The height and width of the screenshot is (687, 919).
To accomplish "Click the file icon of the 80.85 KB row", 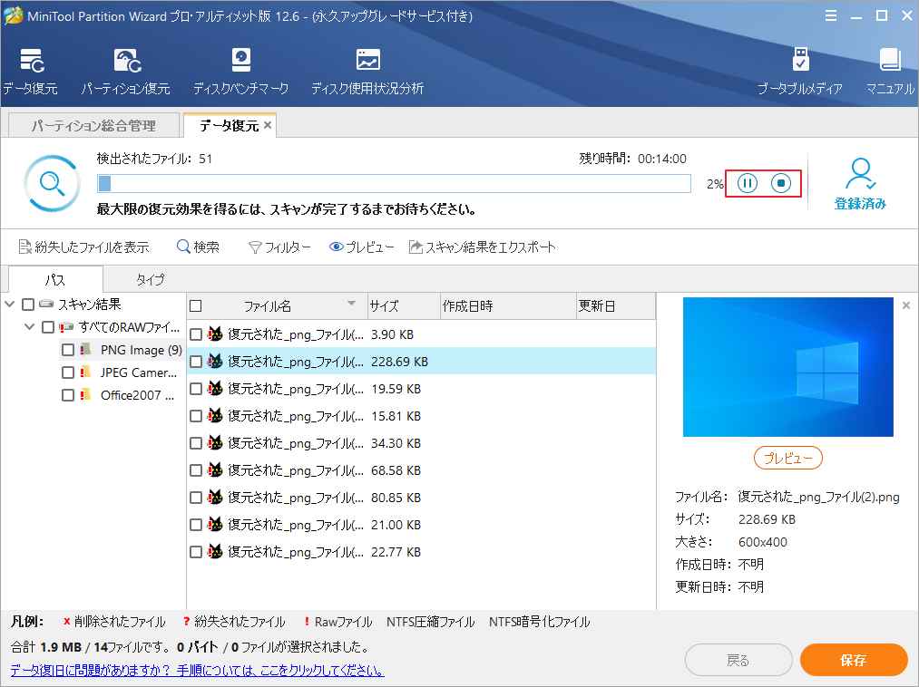I will pos(215,498).
